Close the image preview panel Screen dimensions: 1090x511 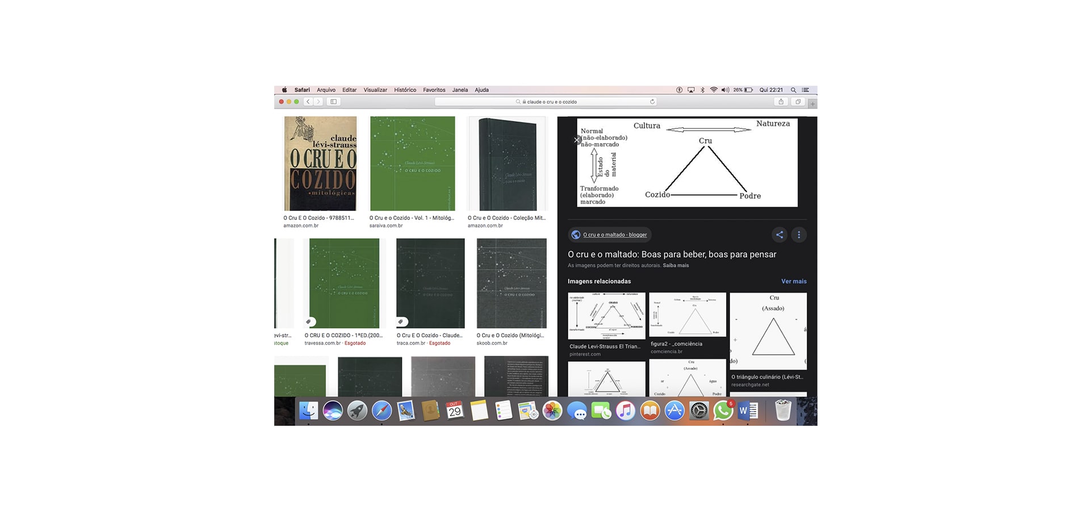point(577,140)
